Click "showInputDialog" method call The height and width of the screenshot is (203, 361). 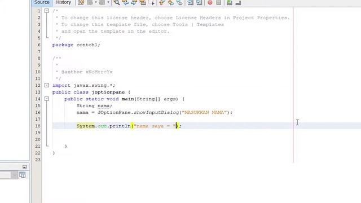[156, 112]
